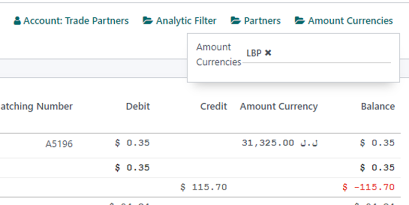Click the 31,325.00 LBP amount cell
Screen dimensions: 409x205
point(280,143)
